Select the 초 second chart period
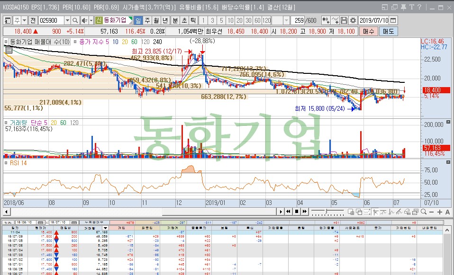The height and width of the screenshot is (275, 454). coord(184,20)
